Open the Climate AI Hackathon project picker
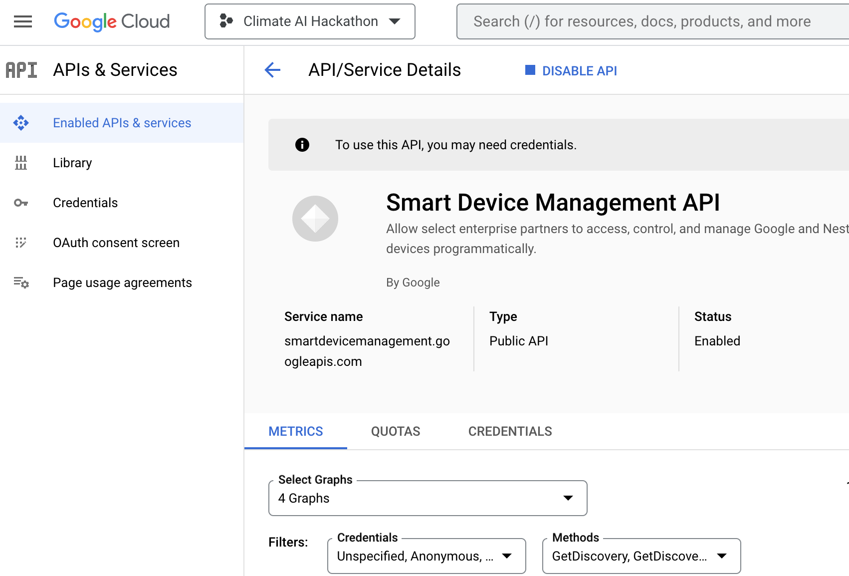Screen dimensions: 849x576 (x=310, y=21)
